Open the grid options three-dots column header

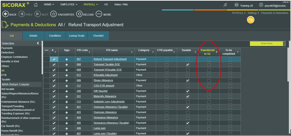click(46, 50)
